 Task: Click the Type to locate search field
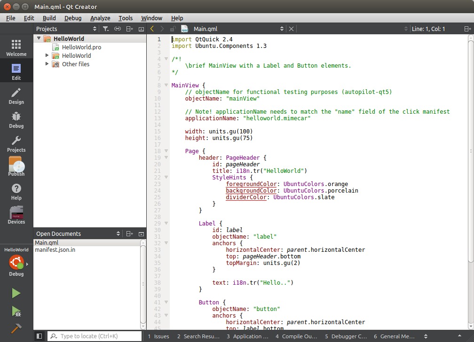(x=95, y=336)
